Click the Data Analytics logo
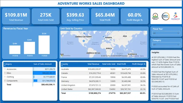The height and width of the screenshot is (103, 183). pyautogui.click(x=176, y=16)
